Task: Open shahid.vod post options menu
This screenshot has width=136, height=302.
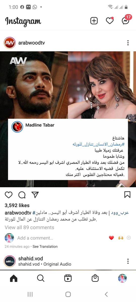Action: (x=128, y=261)
